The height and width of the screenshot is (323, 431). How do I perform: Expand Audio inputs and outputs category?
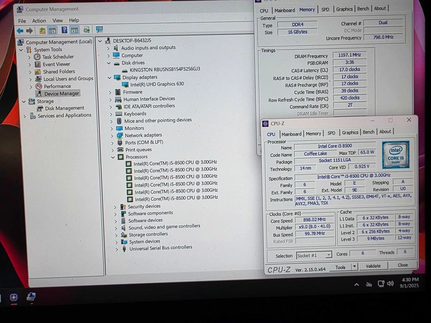pyautogui.click(x=108, y=48)
